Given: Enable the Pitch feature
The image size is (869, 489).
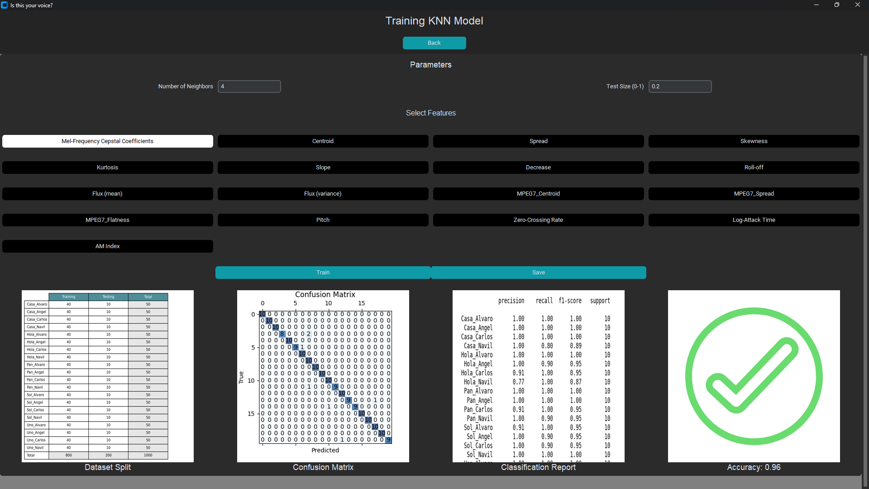Looking at the screenshot, I should [x=323, y=220].
